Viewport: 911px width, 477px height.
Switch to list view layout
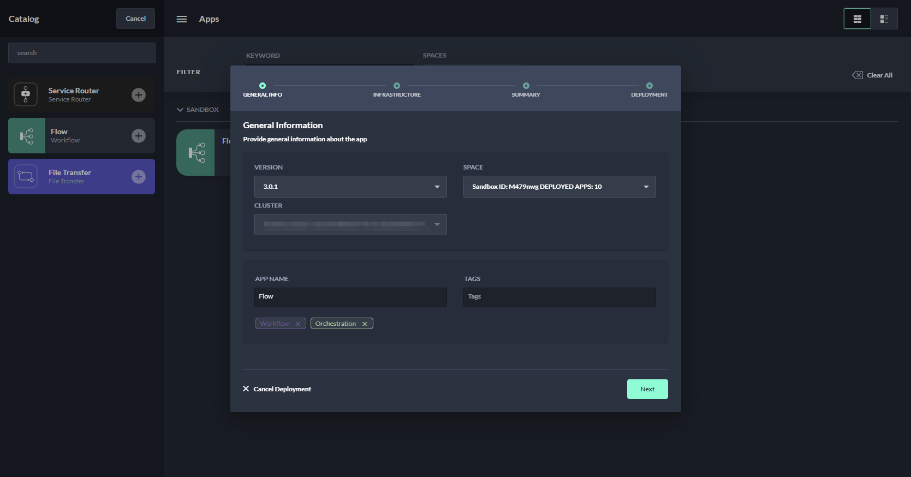(x=884, y=19)
